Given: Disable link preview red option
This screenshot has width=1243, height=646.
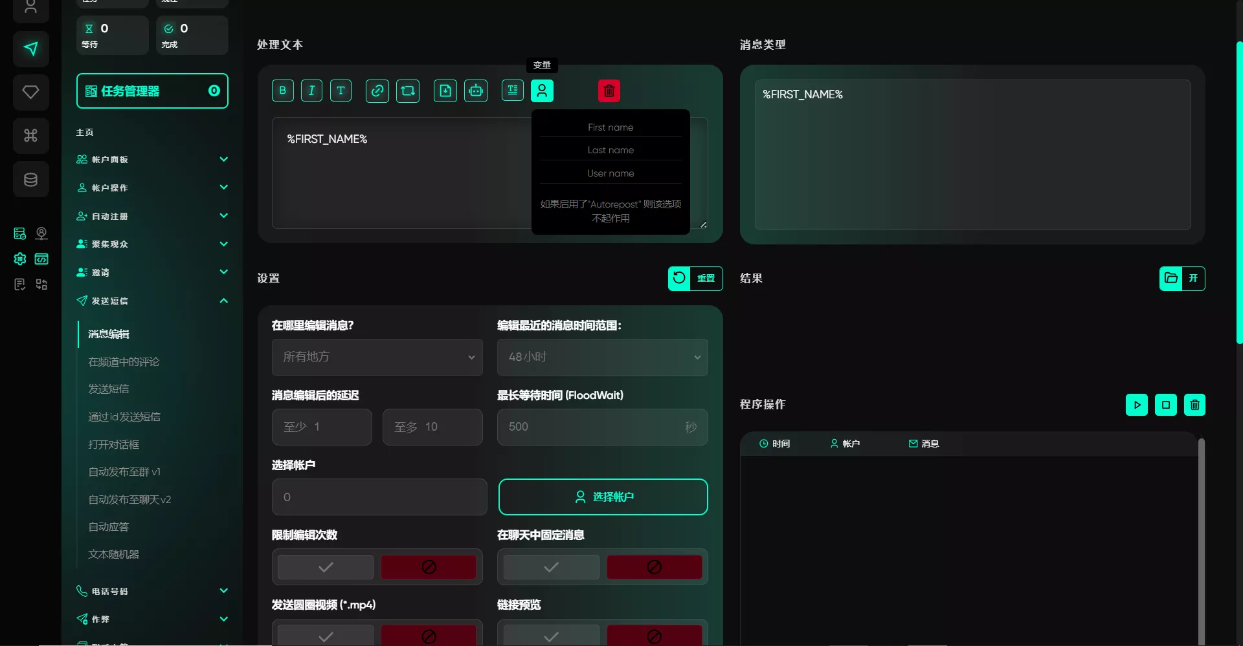Looking at the screenshot, I should pos(655,636).
